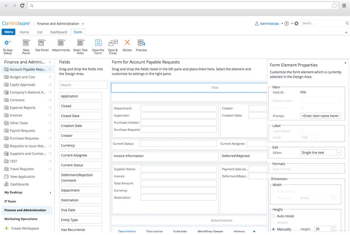
Task: Open the IT Team workspace
Action: [10, 201]
